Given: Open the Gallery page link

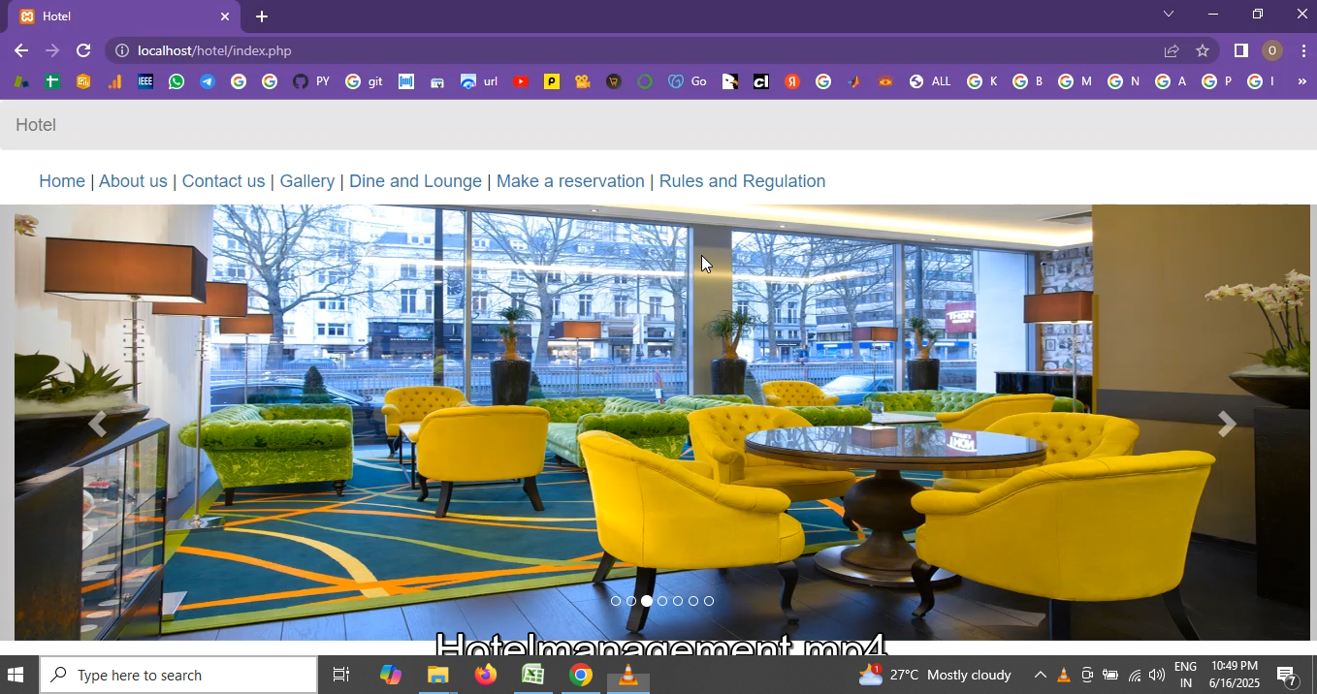Looking at the screenshot, I should click(307, 181).
